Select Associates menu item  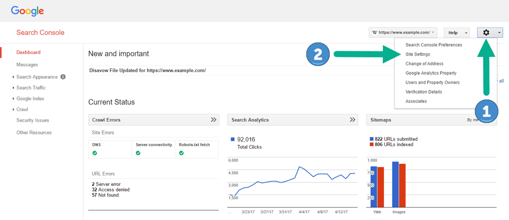(x=416, y=101)
